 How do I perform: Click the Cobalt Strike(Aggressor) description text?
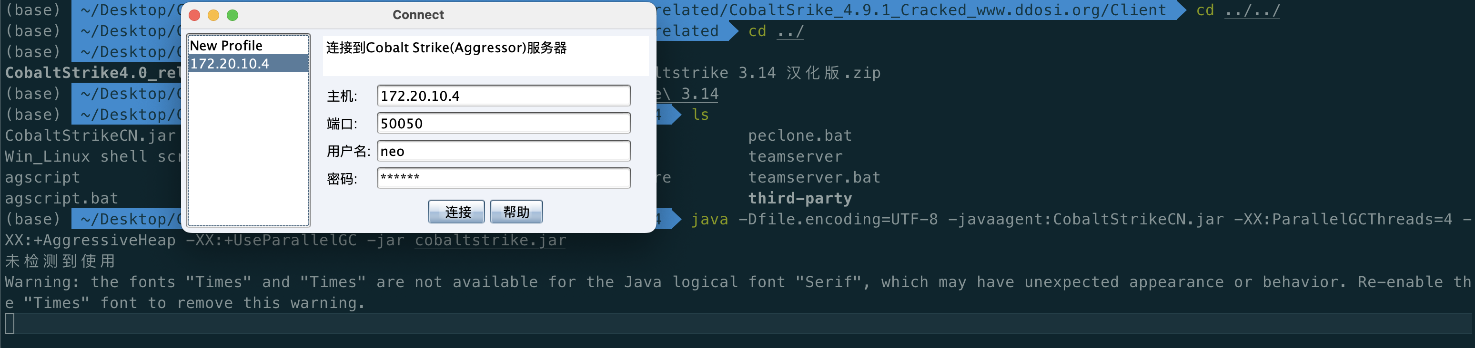446,48
